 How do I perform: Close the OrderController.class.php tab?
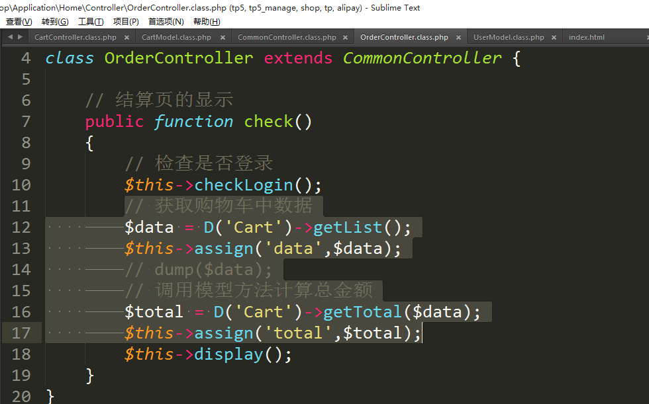(458, 38)
